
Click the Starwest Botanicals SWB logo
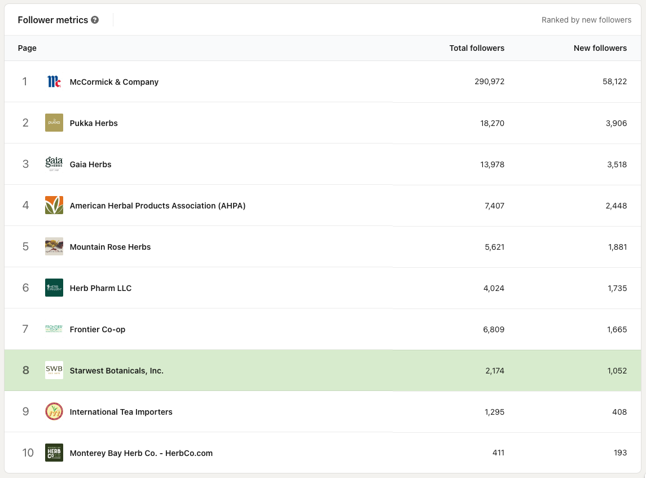pos(54,371)
